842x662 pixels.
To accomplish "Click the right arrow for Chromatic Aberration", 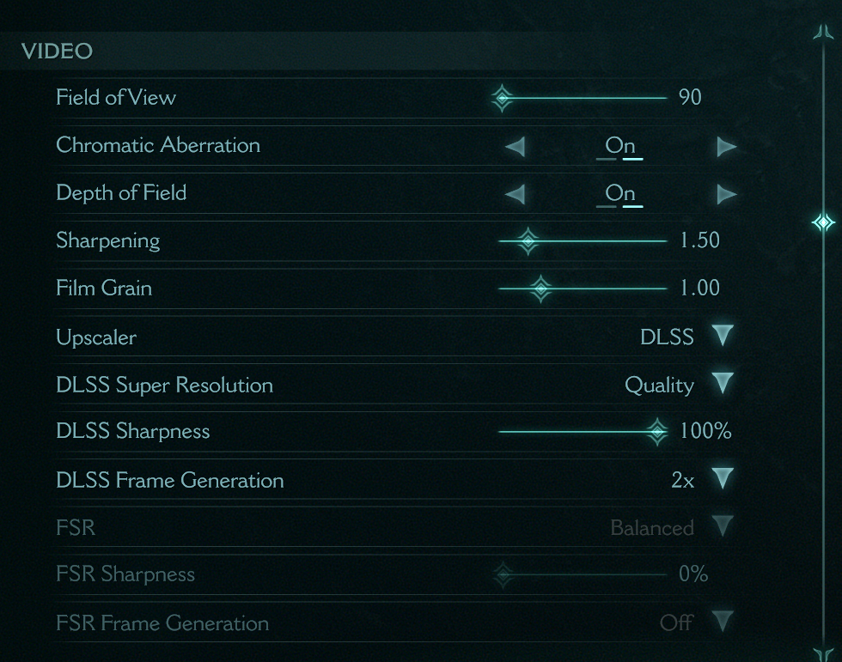I will [727, 147].
